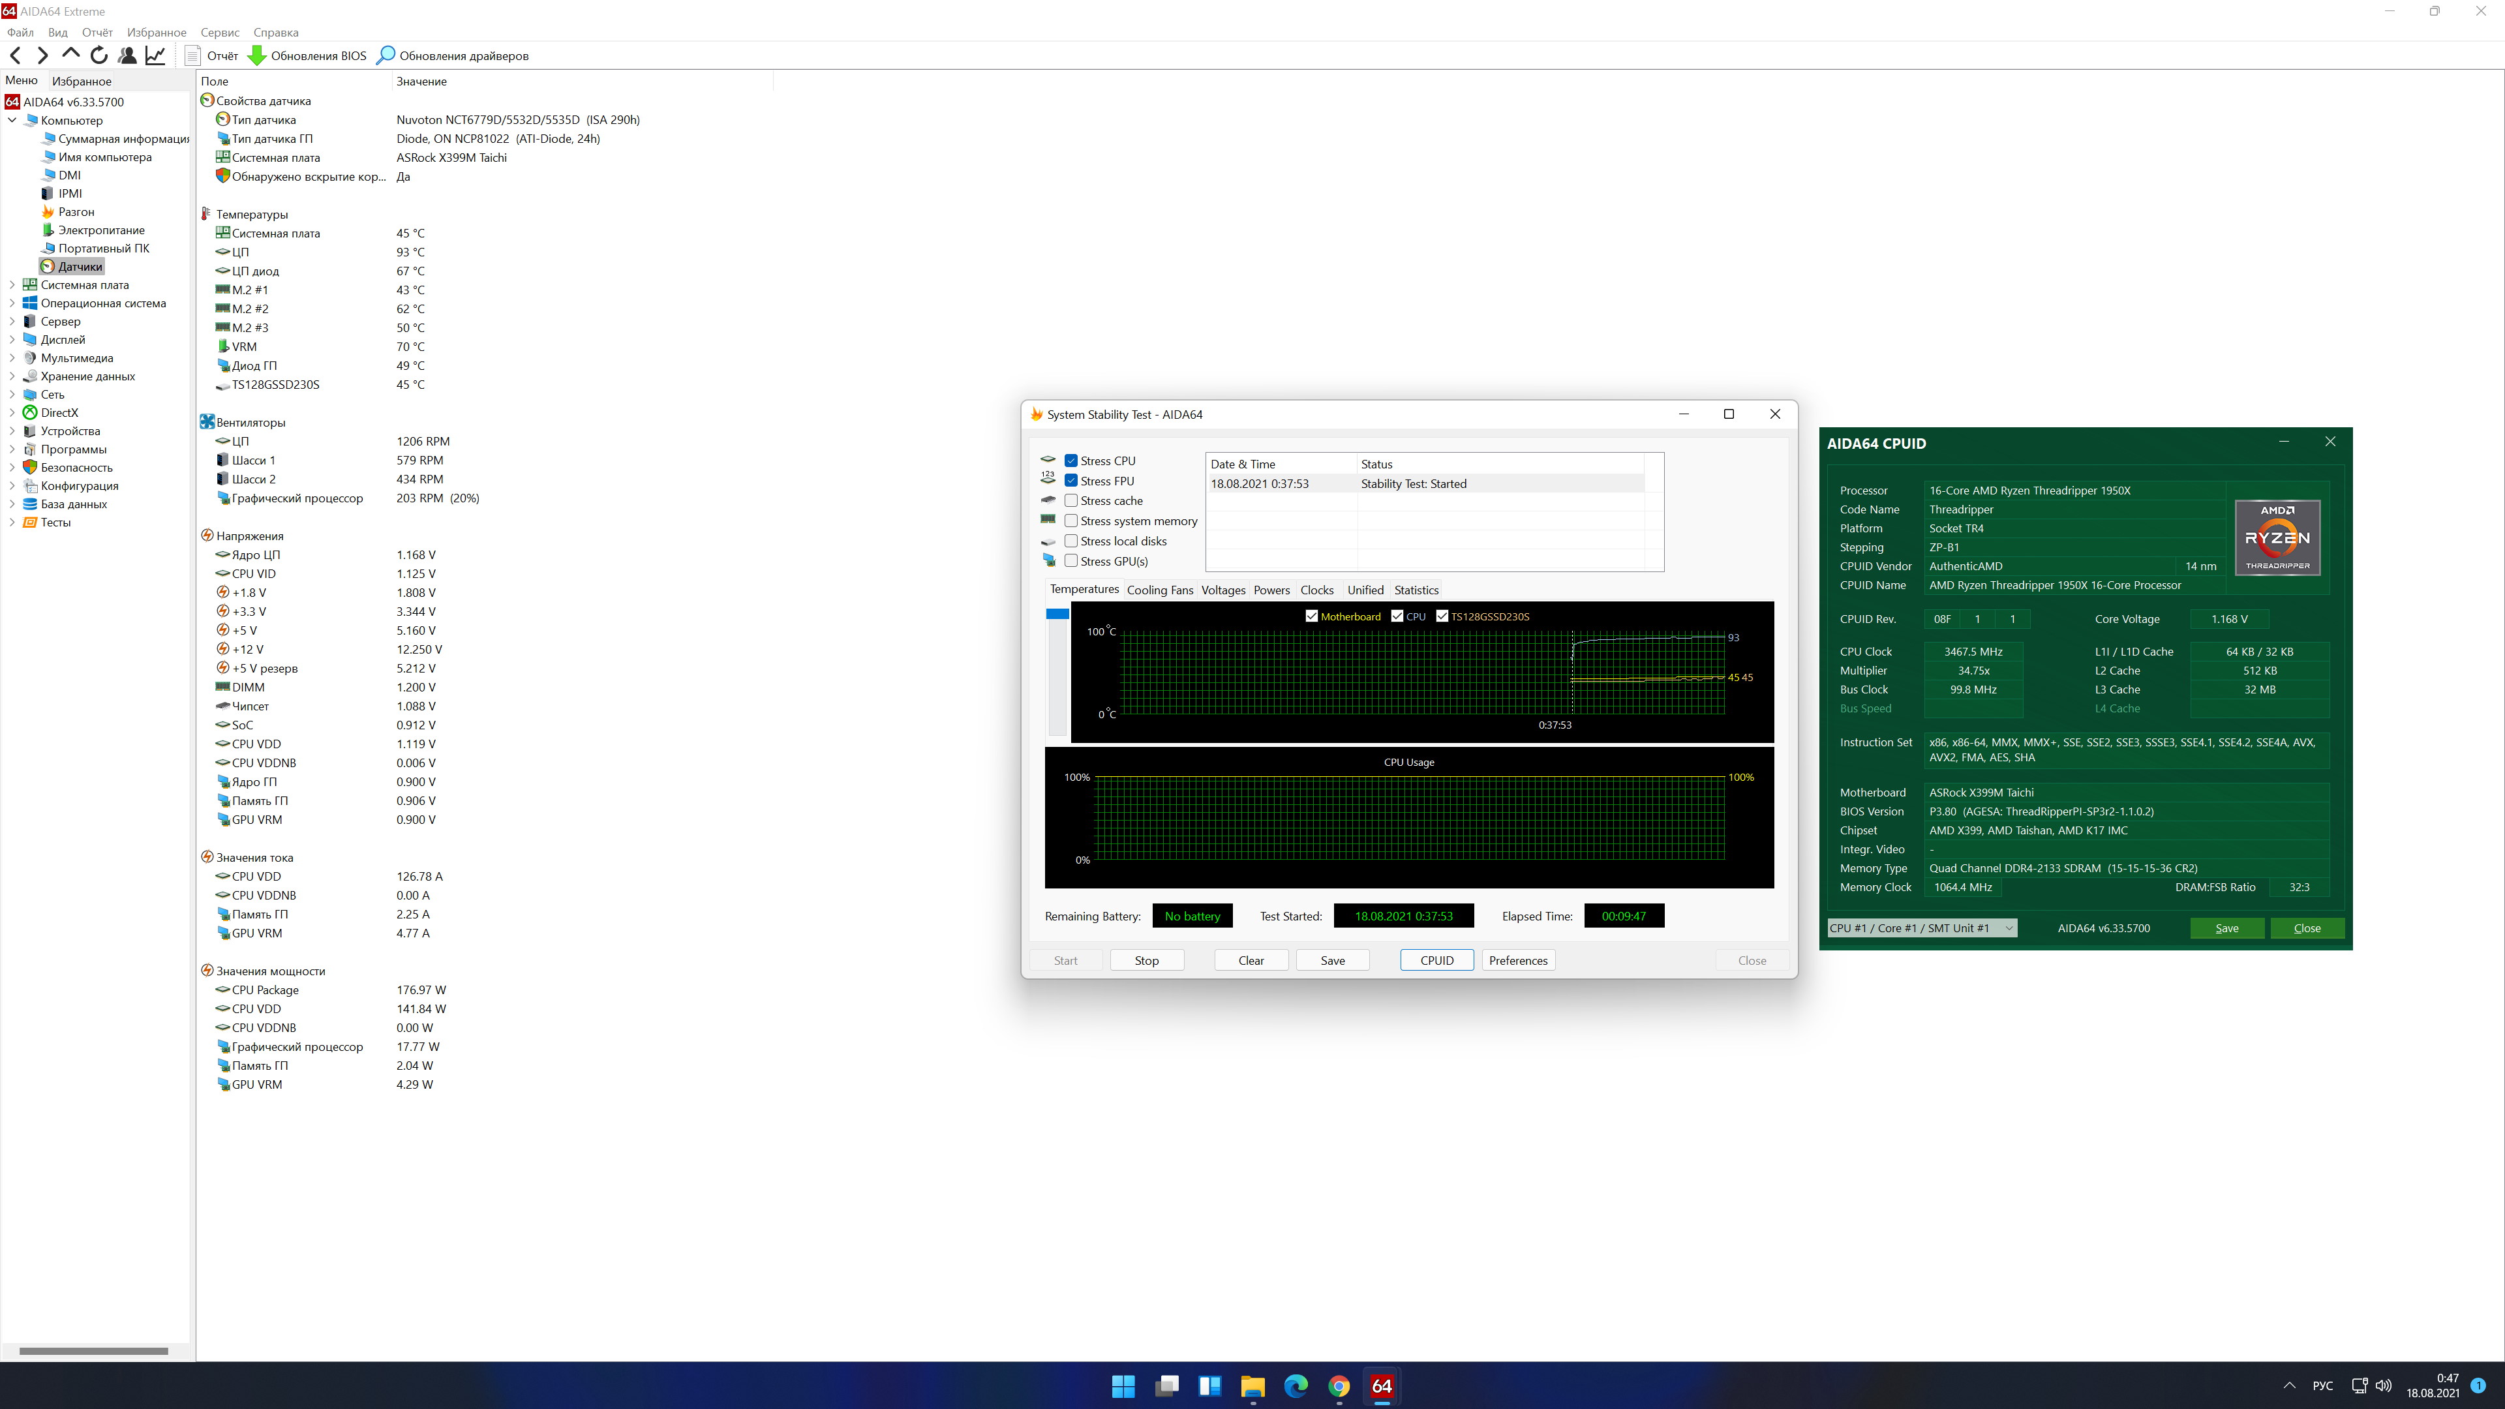Collapse the Компьютер tree node

tap(12, 121)
